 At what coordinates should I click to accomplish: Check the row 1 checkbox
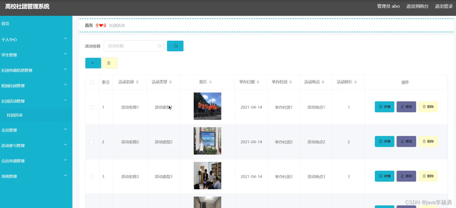[91, 108]
